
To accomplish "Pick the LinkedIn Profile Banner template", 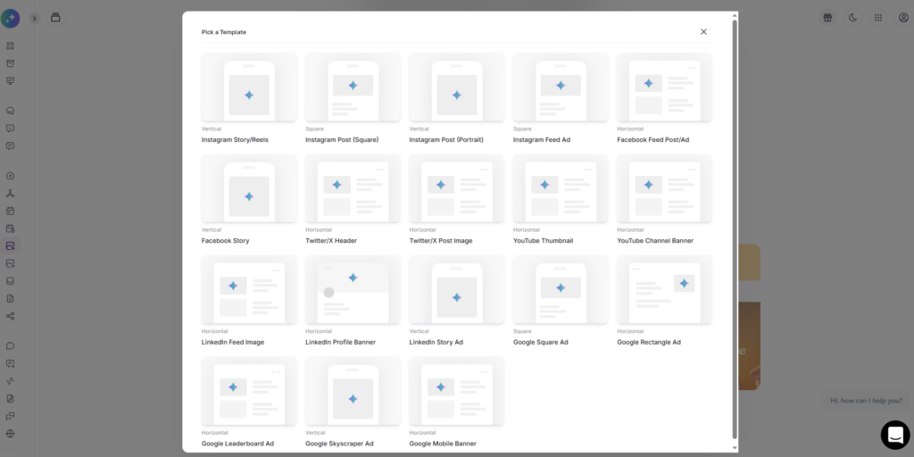I will (353, 290).
